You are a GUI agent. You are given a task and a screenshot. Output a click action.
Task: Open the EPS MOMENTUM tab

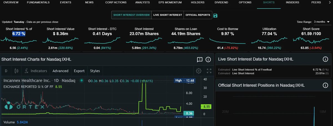click(170, 2)
